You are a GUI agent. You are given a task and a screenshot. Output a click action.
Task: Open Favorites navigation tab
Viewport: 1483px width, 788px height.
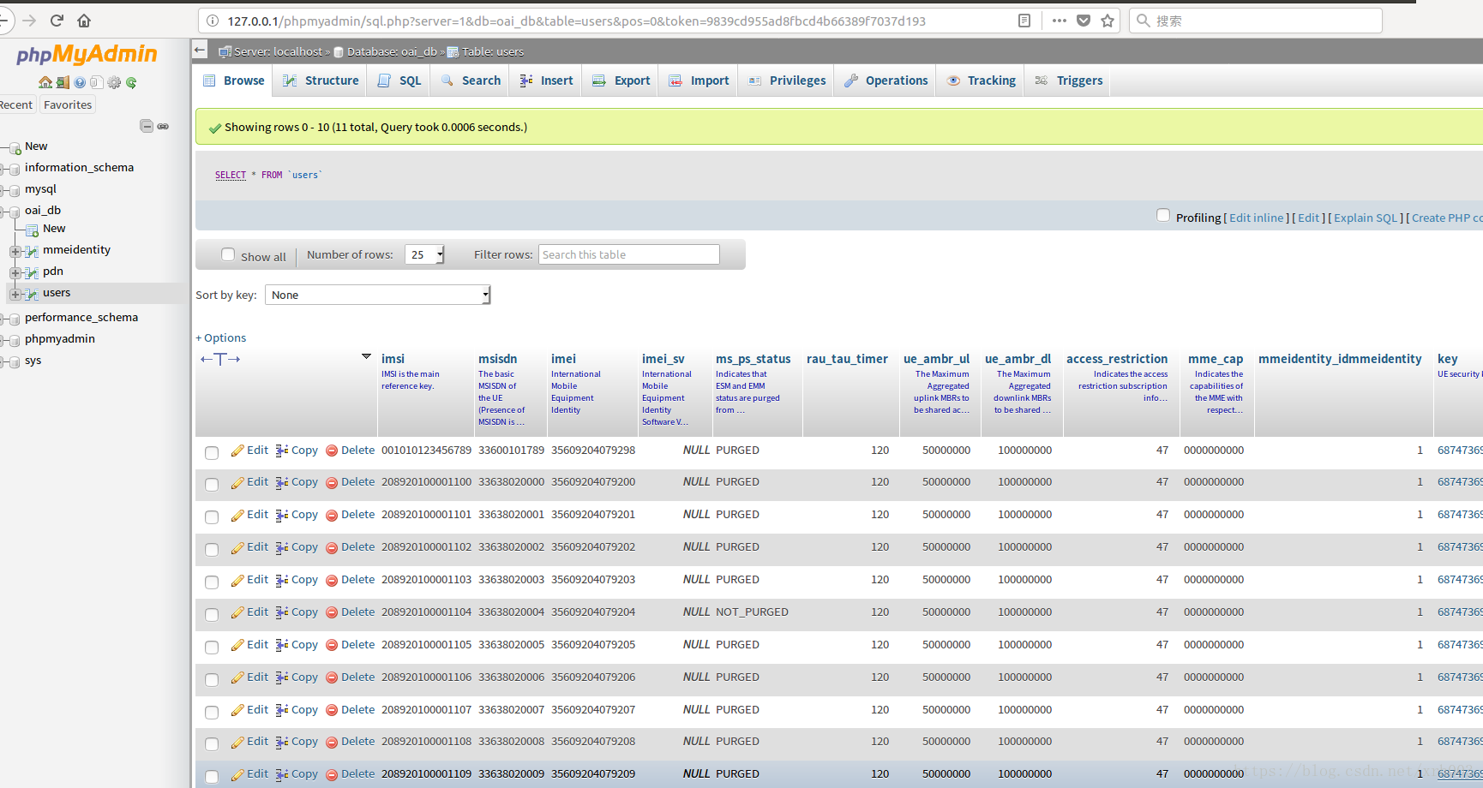click(68, 104)
